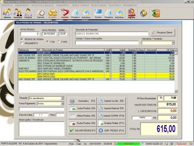The height and width of the screenshot is (146, 194).
Task: Click Imprimir CUPOM (F10) button
Action: [x=111, y=116]
